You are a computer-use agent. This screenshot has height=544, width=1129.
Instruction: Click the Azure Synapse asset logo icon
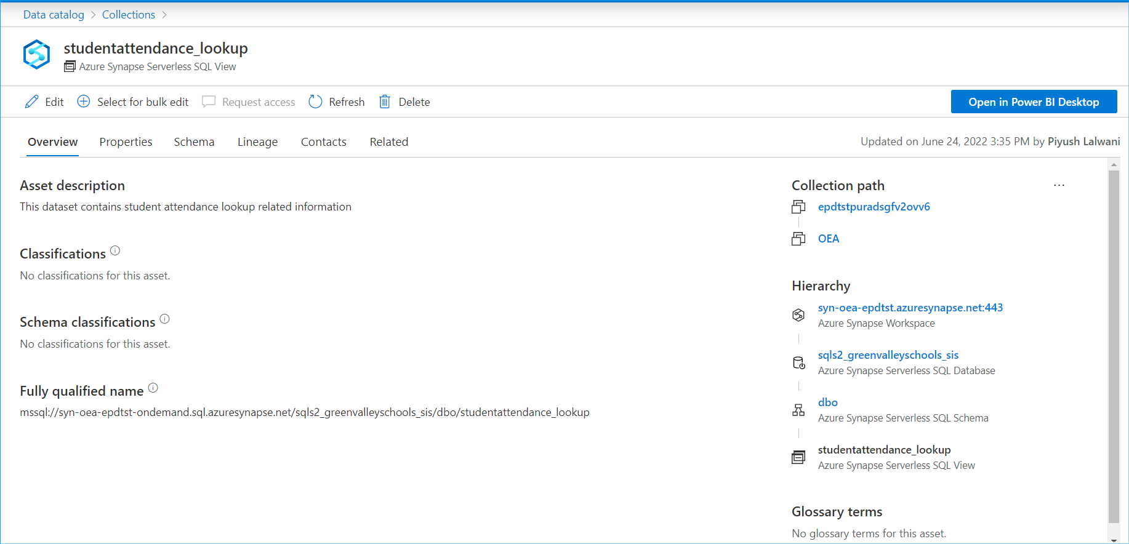pos(36,55)
